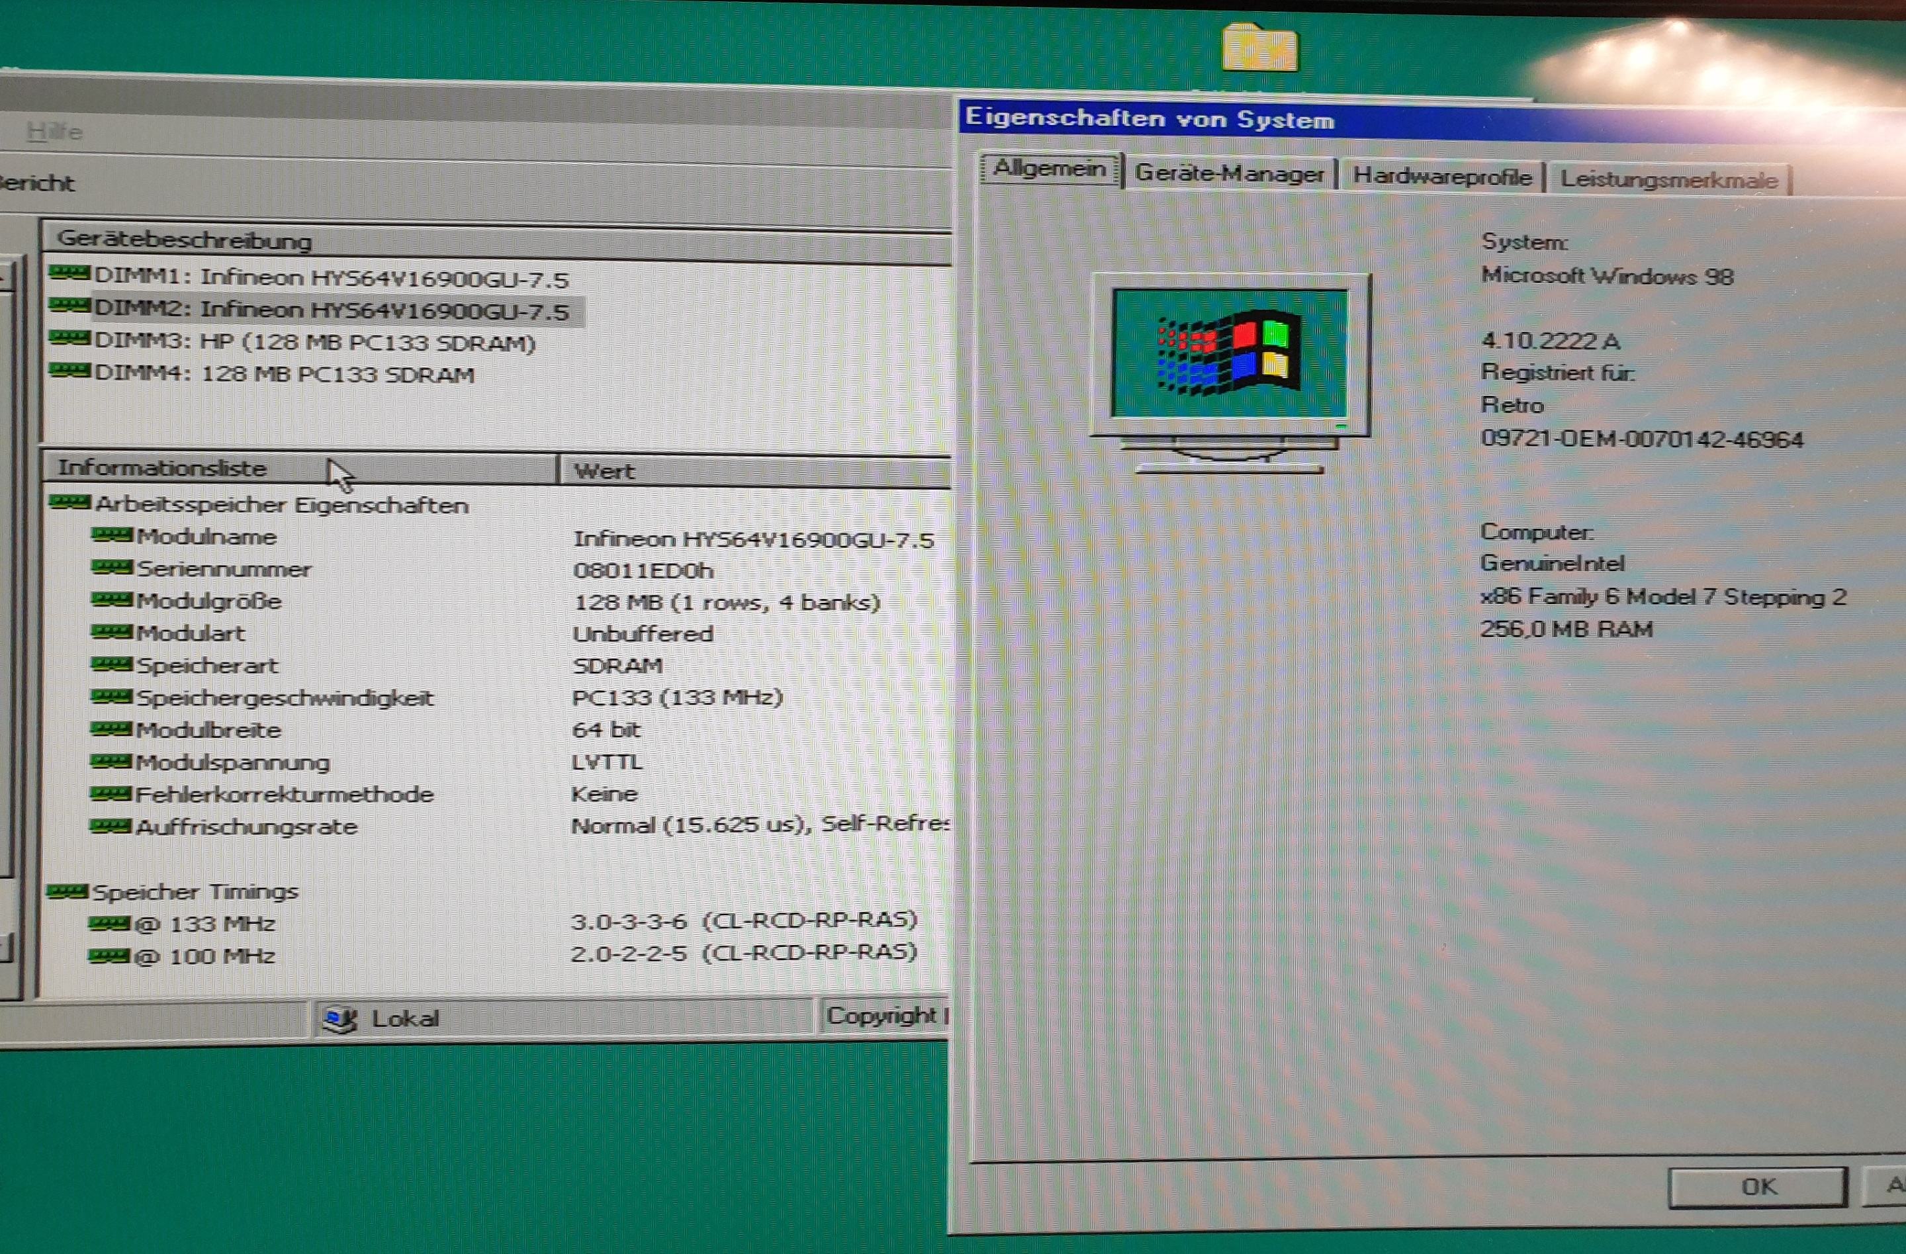Select the Speichergeschwindigkeit row
1906x1254 pixels.
tap(285, 697)
